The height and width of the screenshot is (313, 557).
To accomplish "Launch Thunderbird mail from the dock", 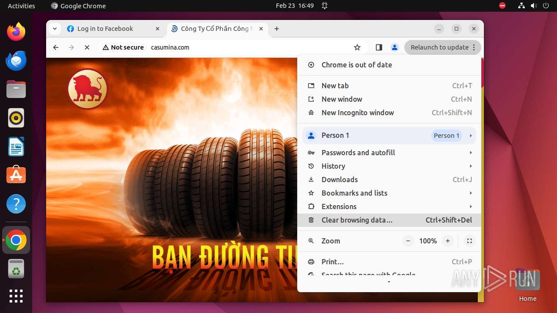I will pyautogui.click(x=16, y=60).
